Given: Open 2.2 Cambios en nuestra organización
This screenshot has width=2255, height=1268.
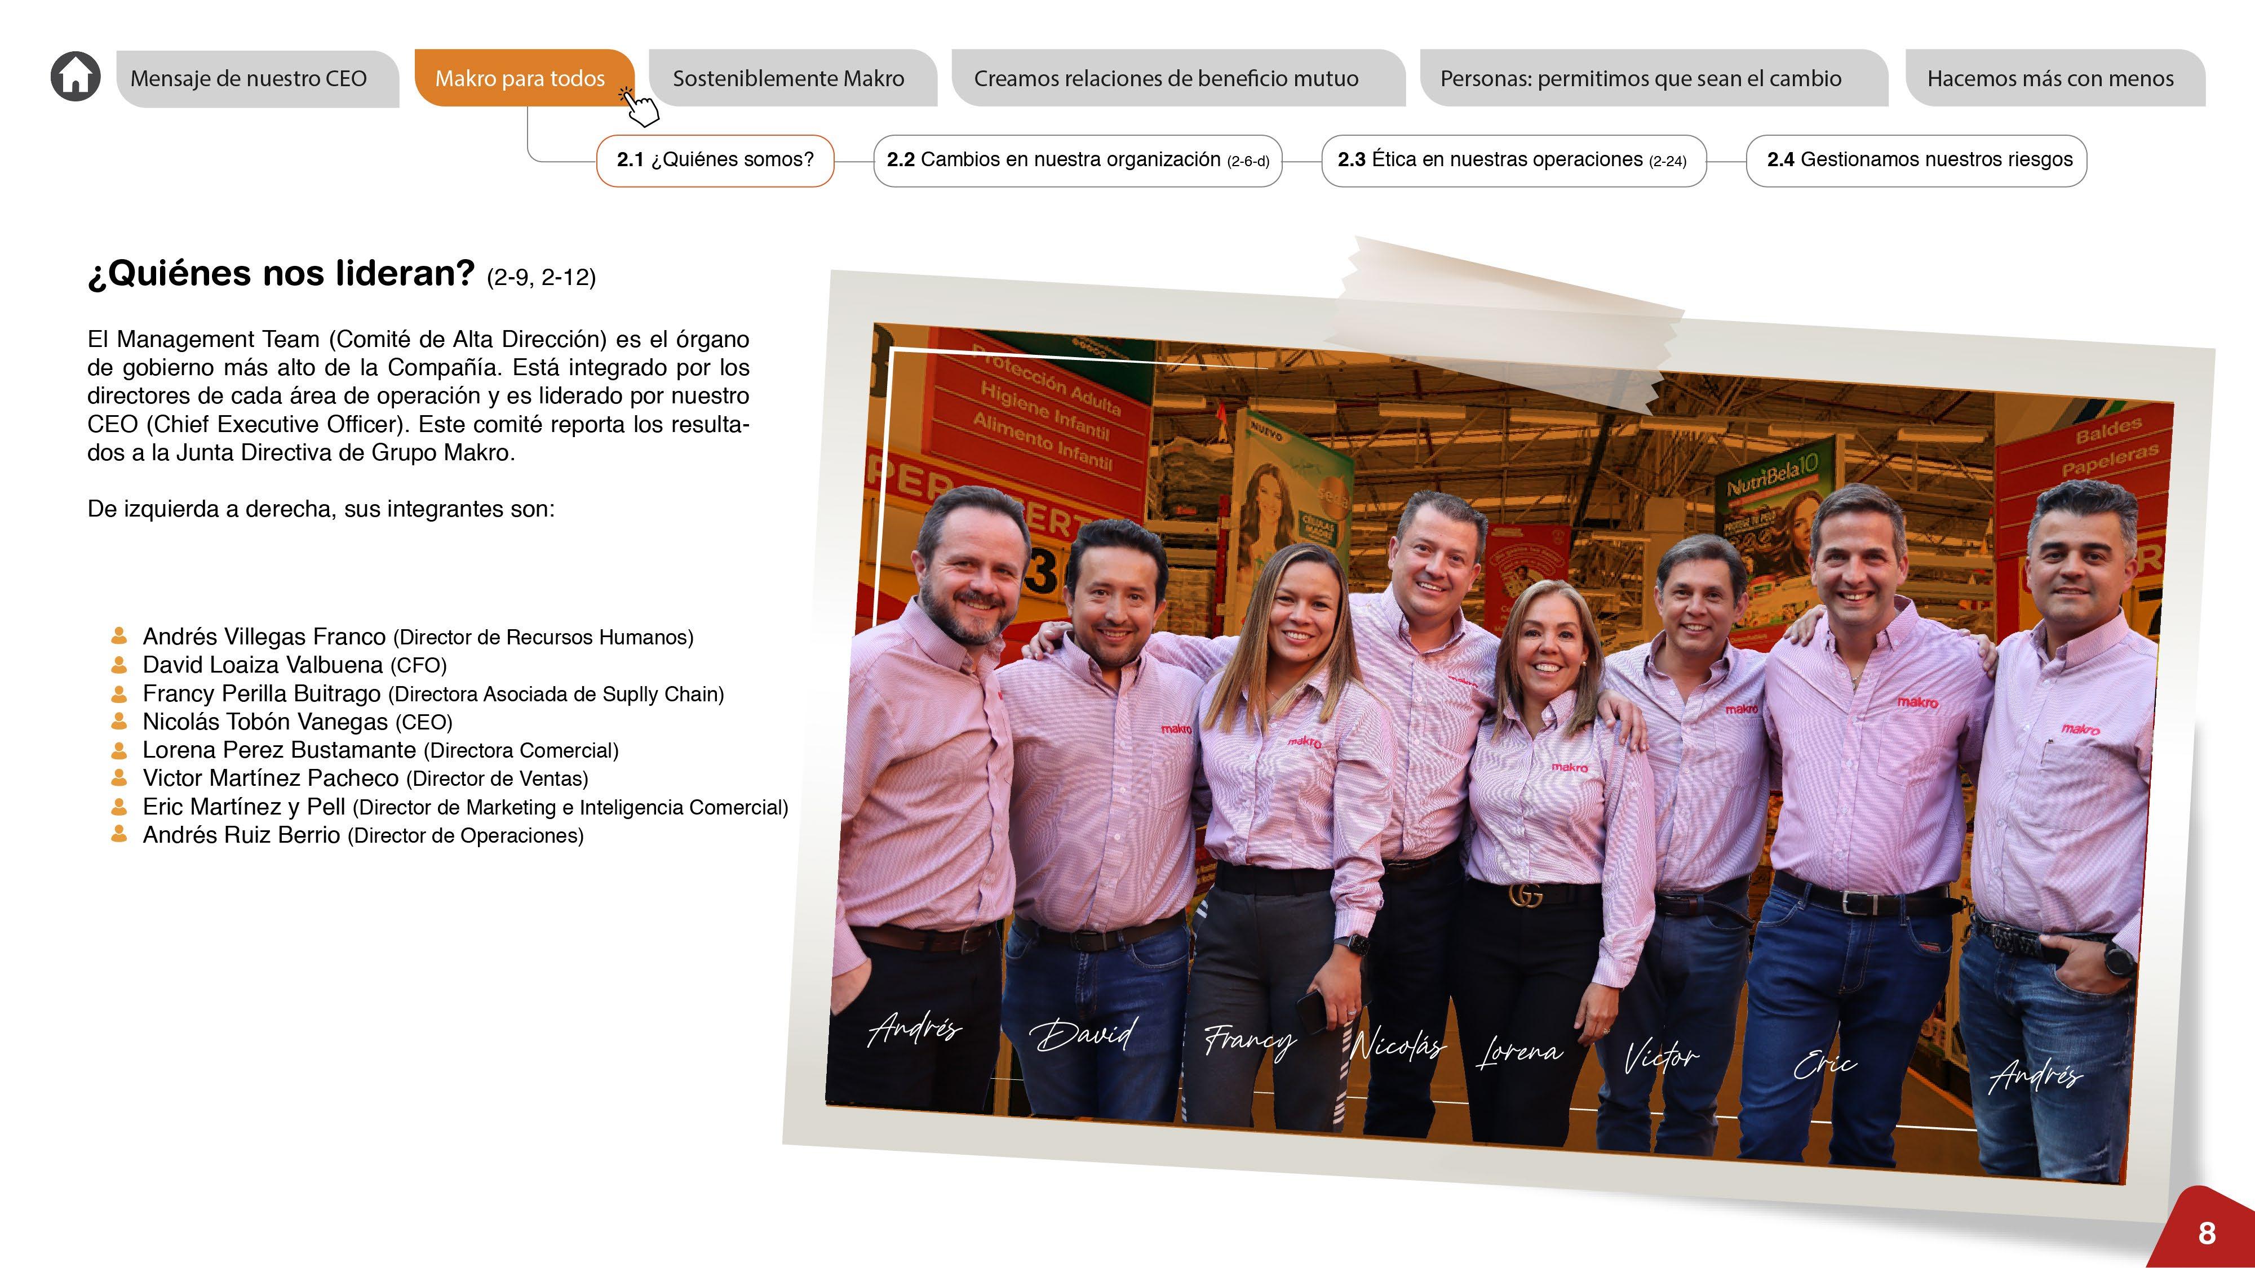Looking at the screenshot, I should pos(1078,160).
